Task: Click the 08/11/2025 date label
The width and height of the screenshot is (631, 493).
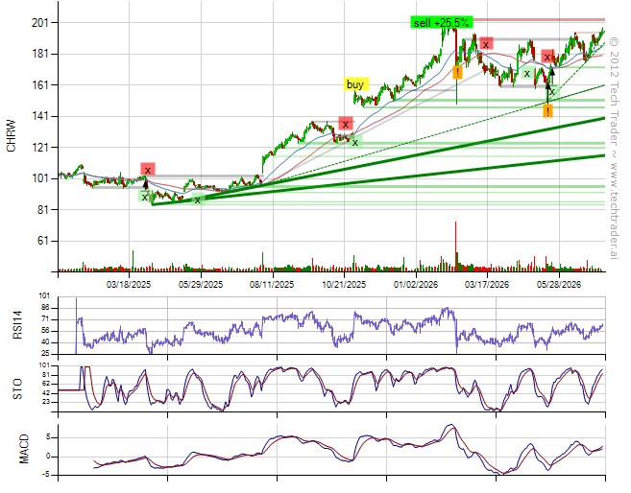Action: pos(272,285)
